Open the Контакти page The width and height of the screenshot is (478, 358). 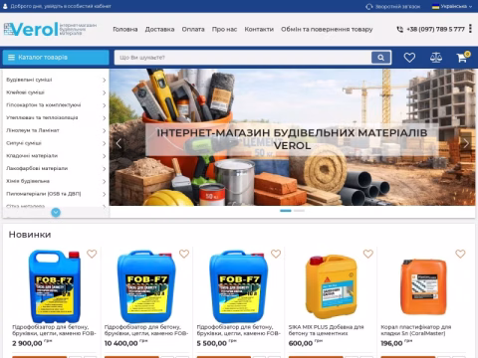(x=259, y=29)
